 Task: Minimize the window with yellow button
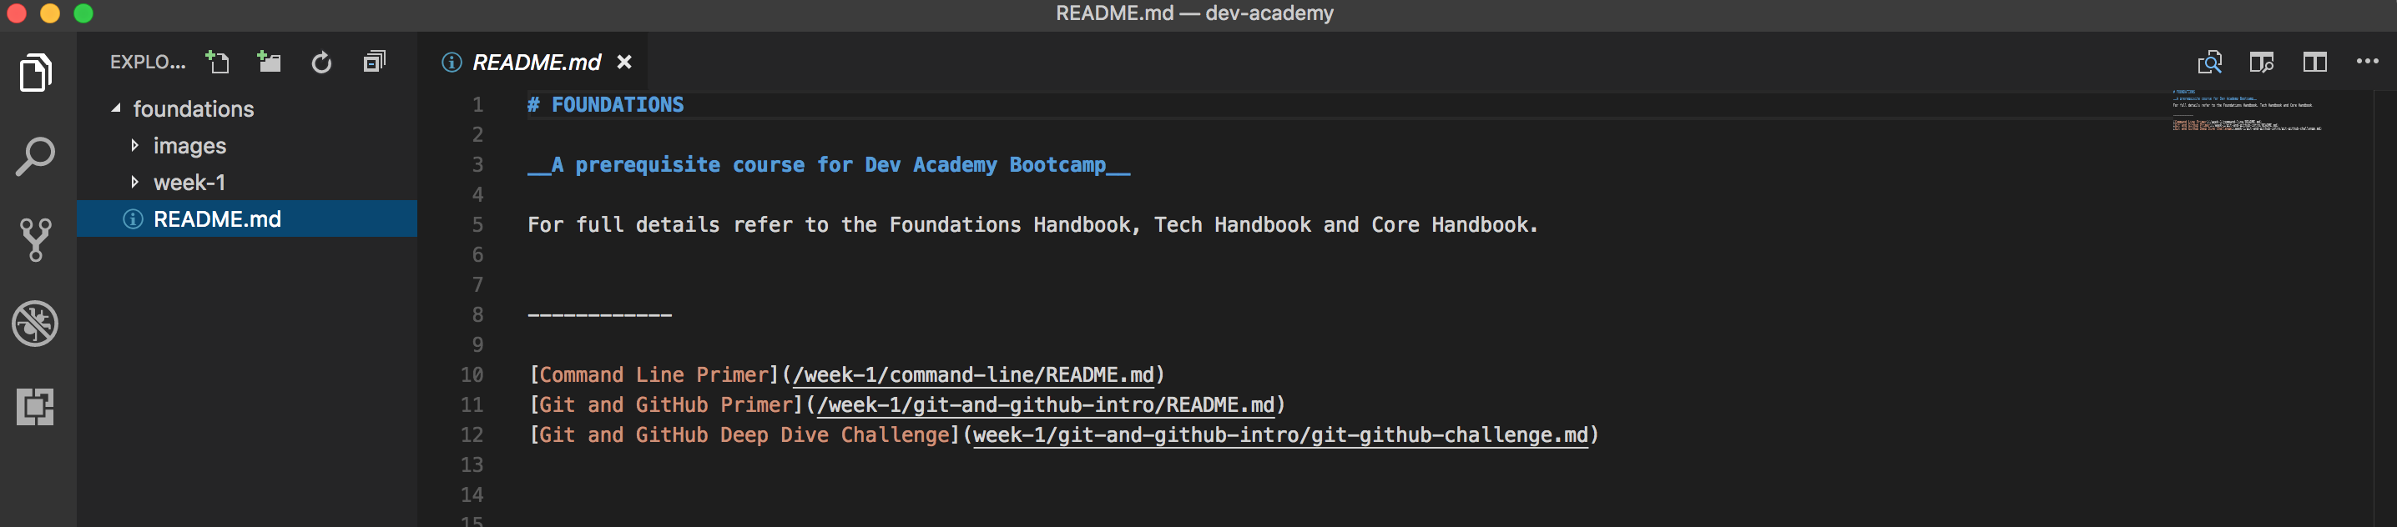click(x=50, y=13)
